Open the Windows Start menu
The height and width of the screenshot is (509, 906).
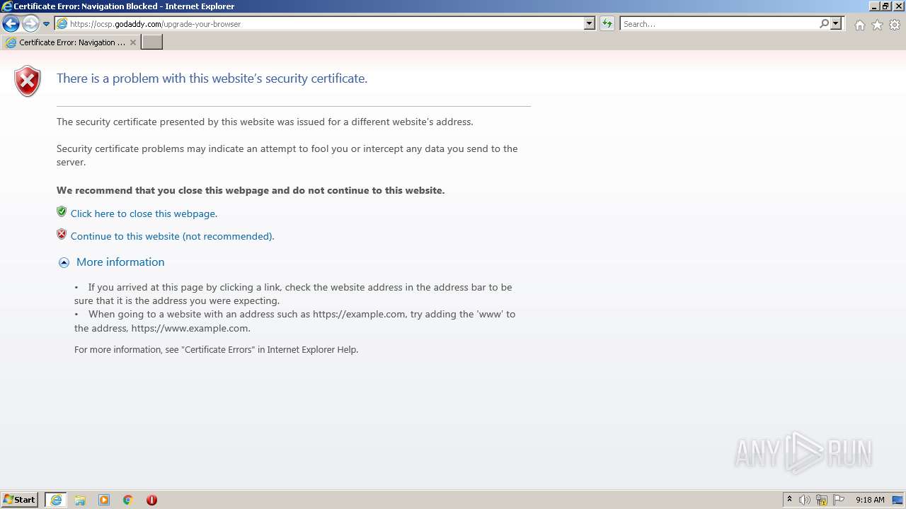pyautogui.click(x=20, y=500)
